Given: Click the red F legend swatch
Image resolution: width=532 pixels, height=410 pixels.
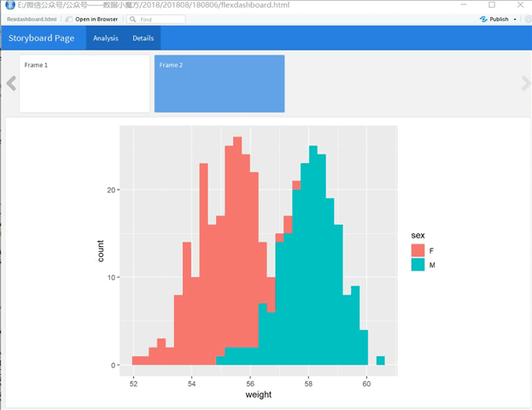Looking at the screenshot, I should 418,250.
